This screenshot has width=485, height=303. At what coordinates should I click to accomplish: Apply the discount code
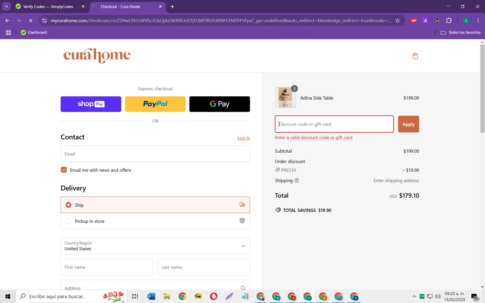pos(408,124)
